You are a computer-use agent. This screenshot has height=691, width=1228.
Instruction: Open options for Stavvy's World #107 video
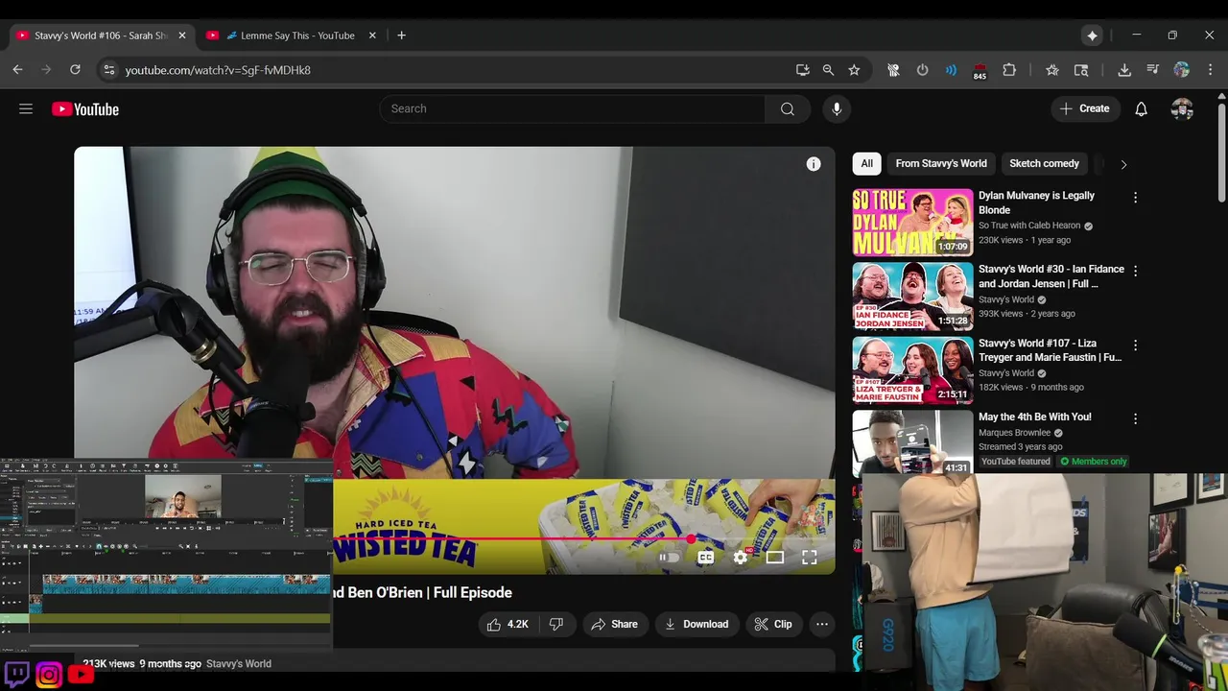pos(1135,345)
